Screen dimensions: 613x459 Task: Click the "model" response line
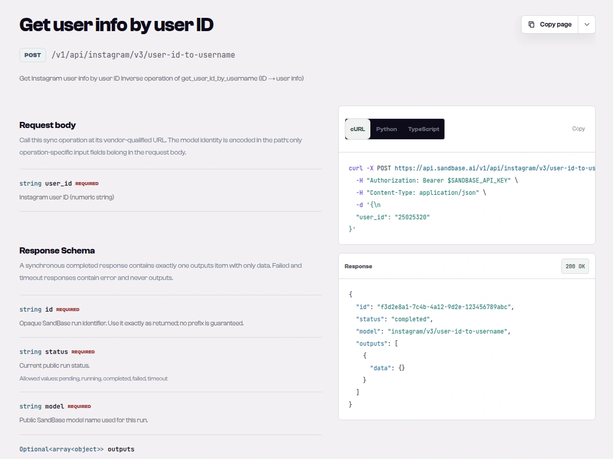(433, 331)
